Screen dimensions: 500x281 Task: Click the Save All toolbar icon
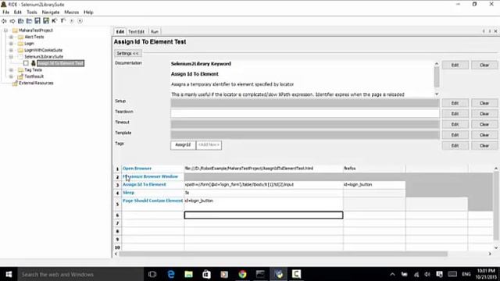tap(46, 21)
